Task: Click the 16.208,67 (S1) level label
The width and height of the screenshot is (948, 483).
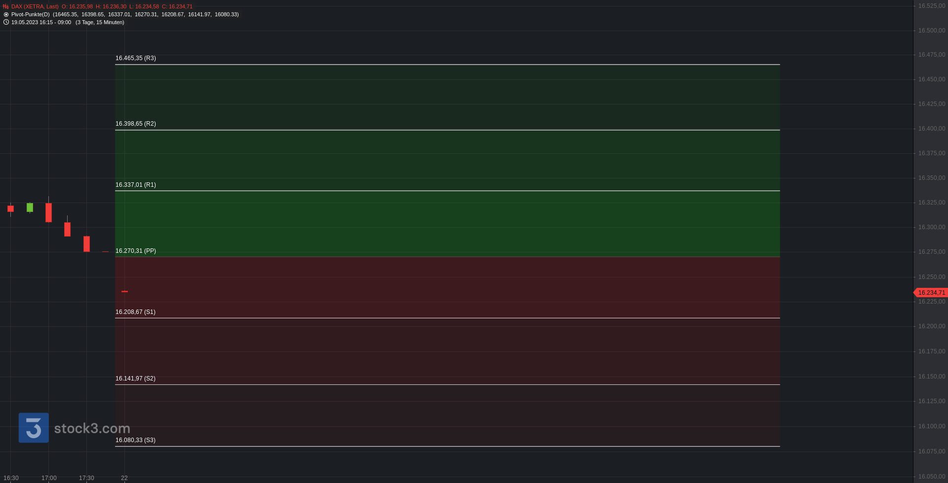Action: click(x=135, y=312)
